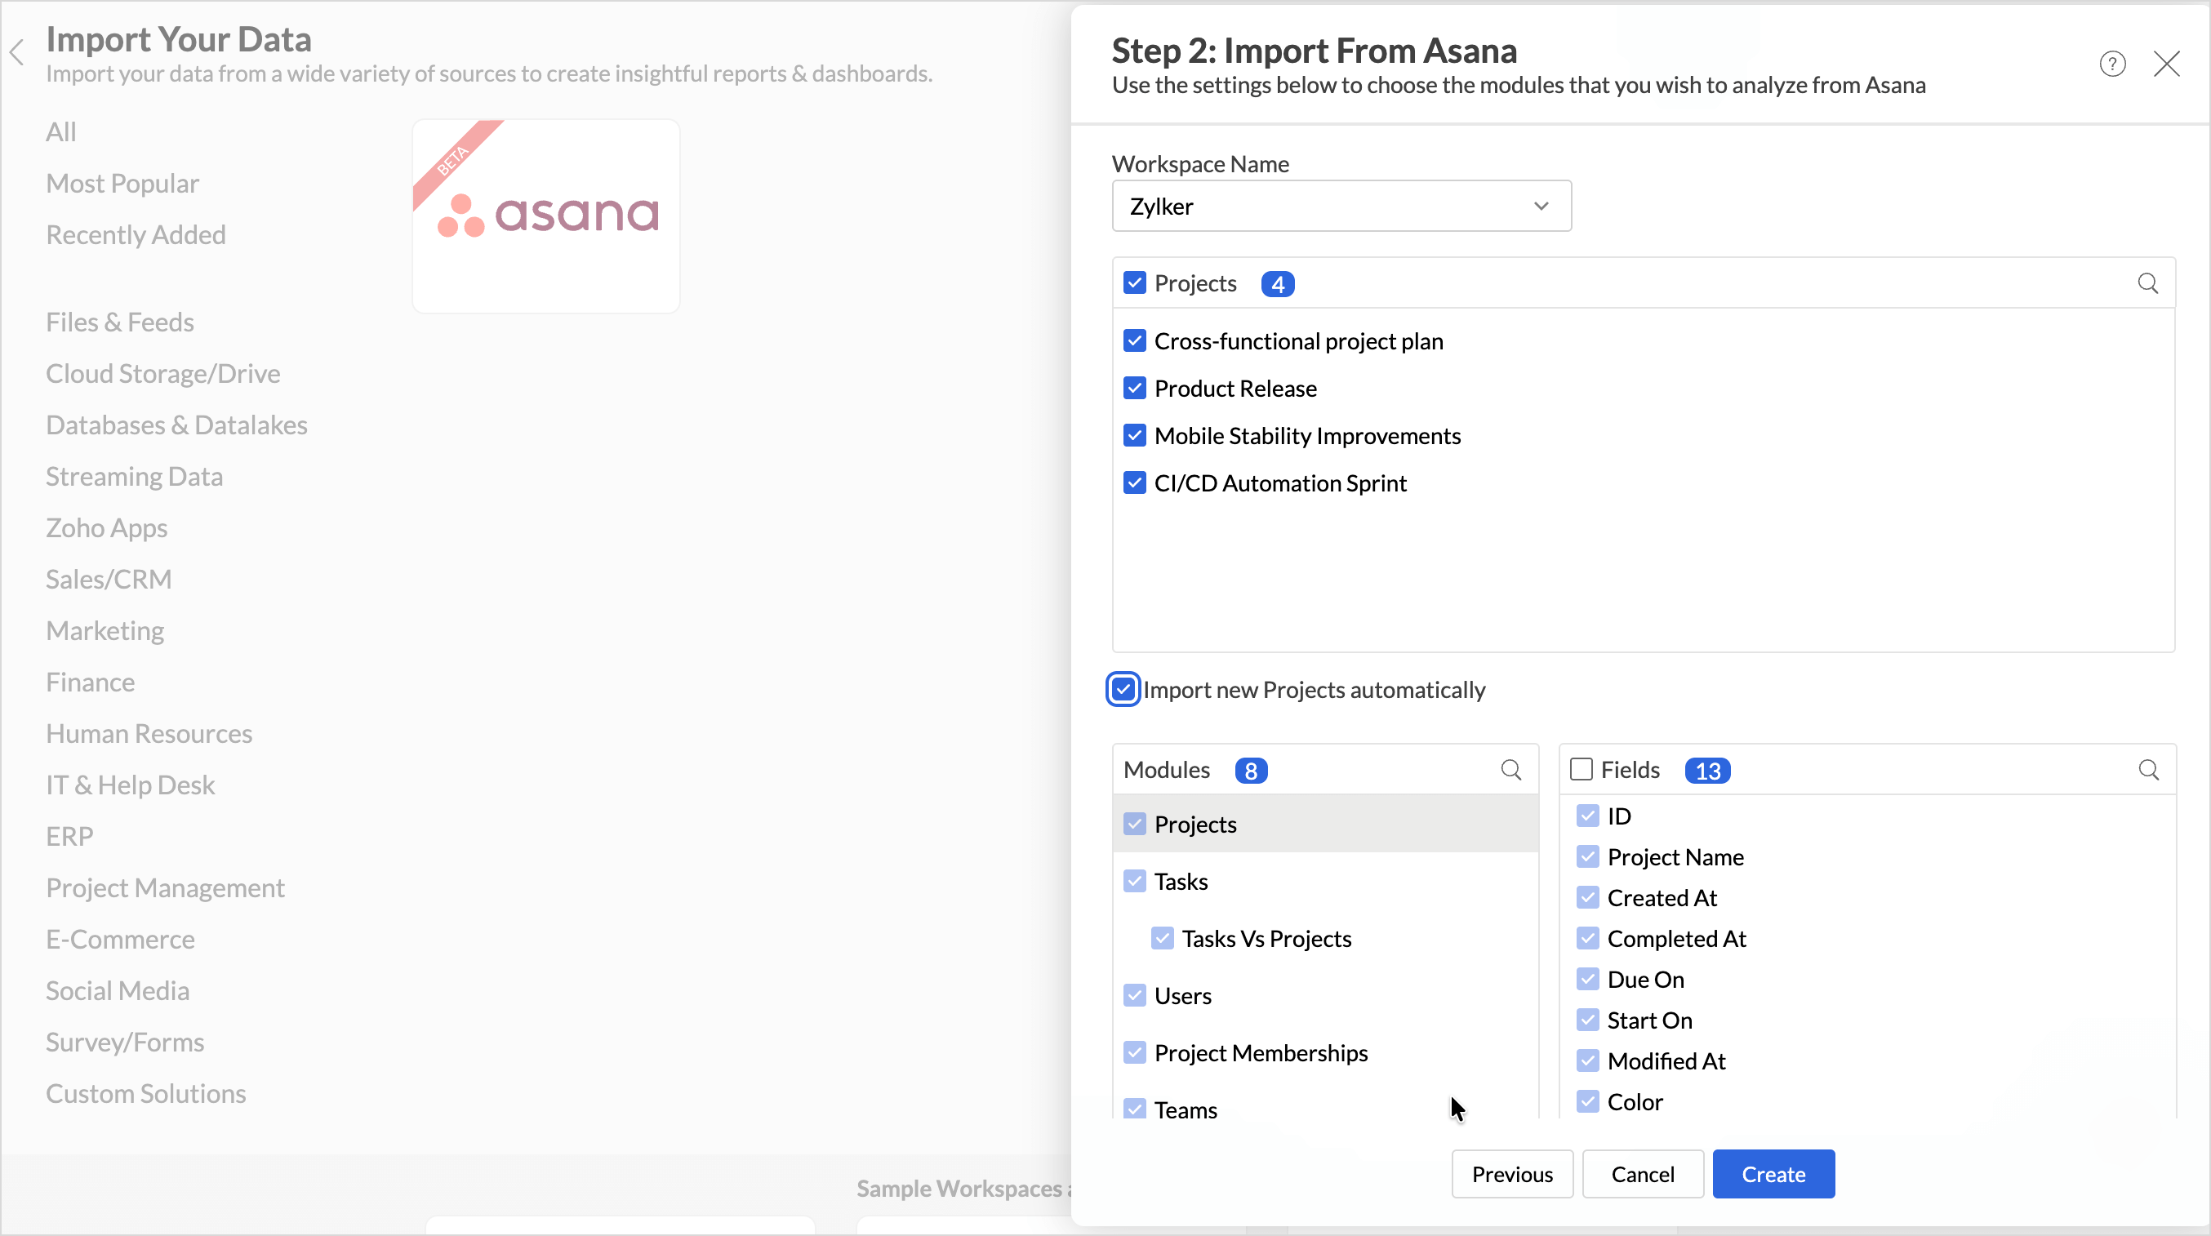
Task: Click the Create button
Action: point(1773,1173)
